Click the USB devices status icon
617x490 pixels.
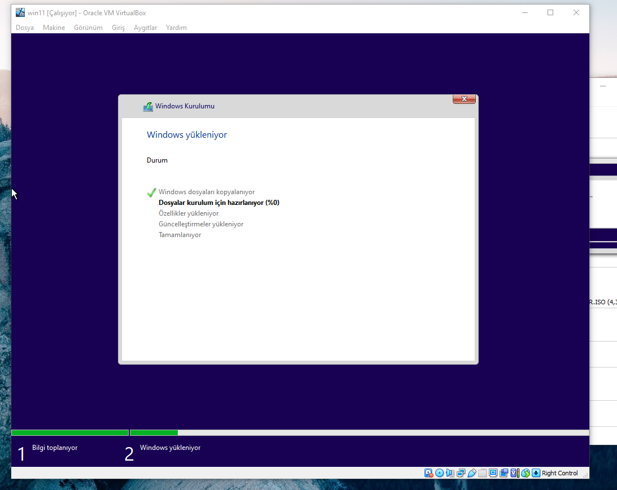pyautogui.click(x=472, y=473)
